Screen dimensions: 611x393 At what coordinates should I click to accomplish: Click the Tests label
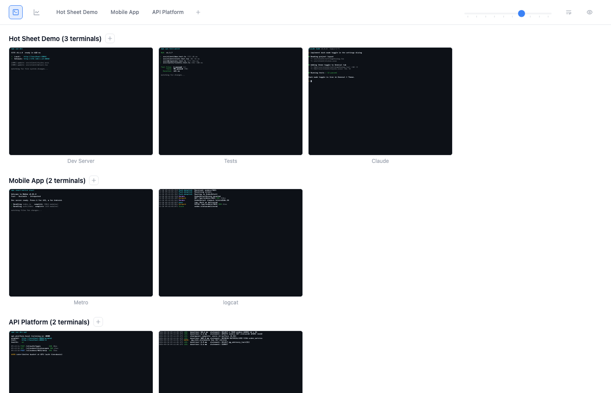231,161
